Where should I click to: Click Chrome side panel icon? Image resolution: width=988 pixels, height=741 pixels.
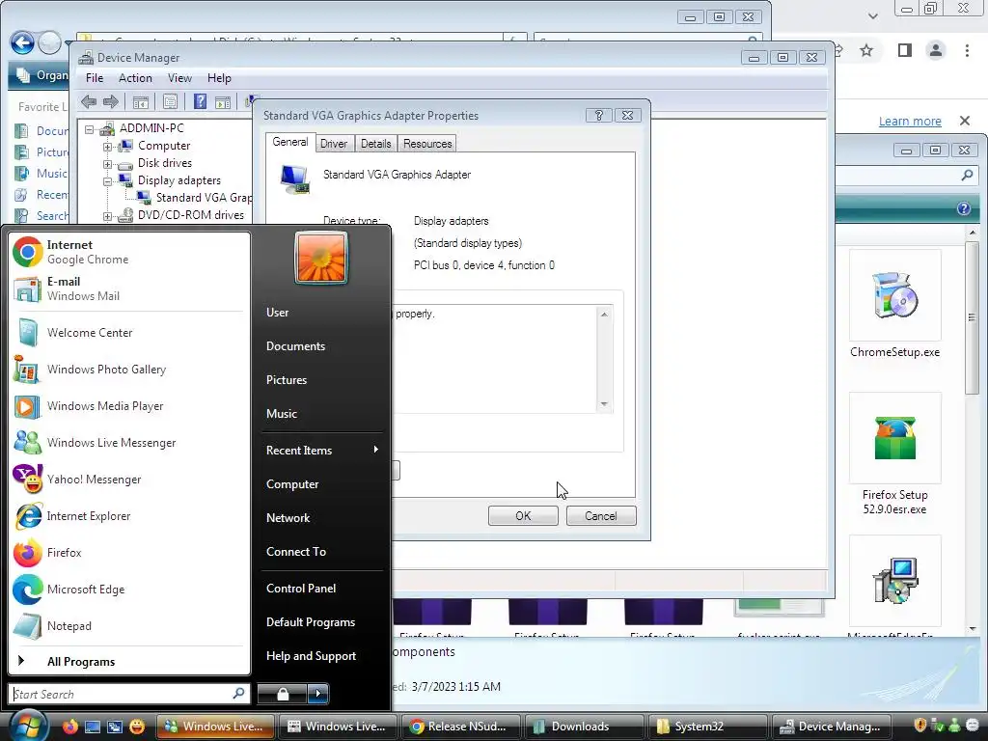click(904, 50)
